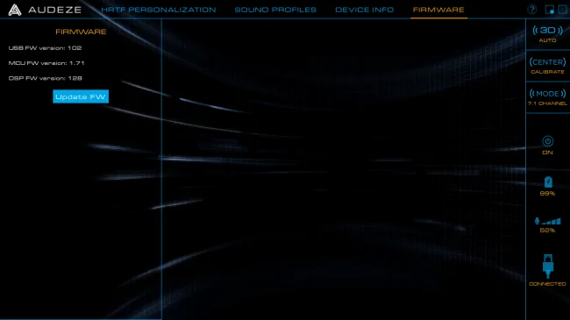Go to the Device Info tab
Image resolution: width=570 pixels, height=320 pixels.
click(x=364, y=10)
